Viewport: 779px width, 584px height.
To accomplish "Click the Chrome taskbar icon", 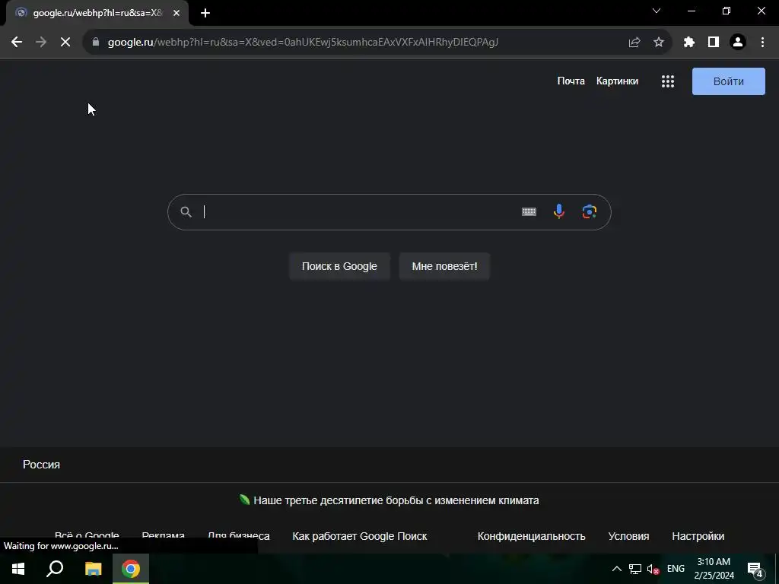I will click(x=131, y=569).
